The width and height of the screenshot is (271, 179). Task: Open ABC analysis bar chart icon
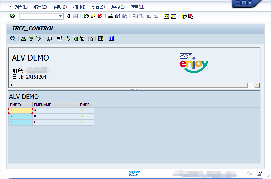[90, 38]
